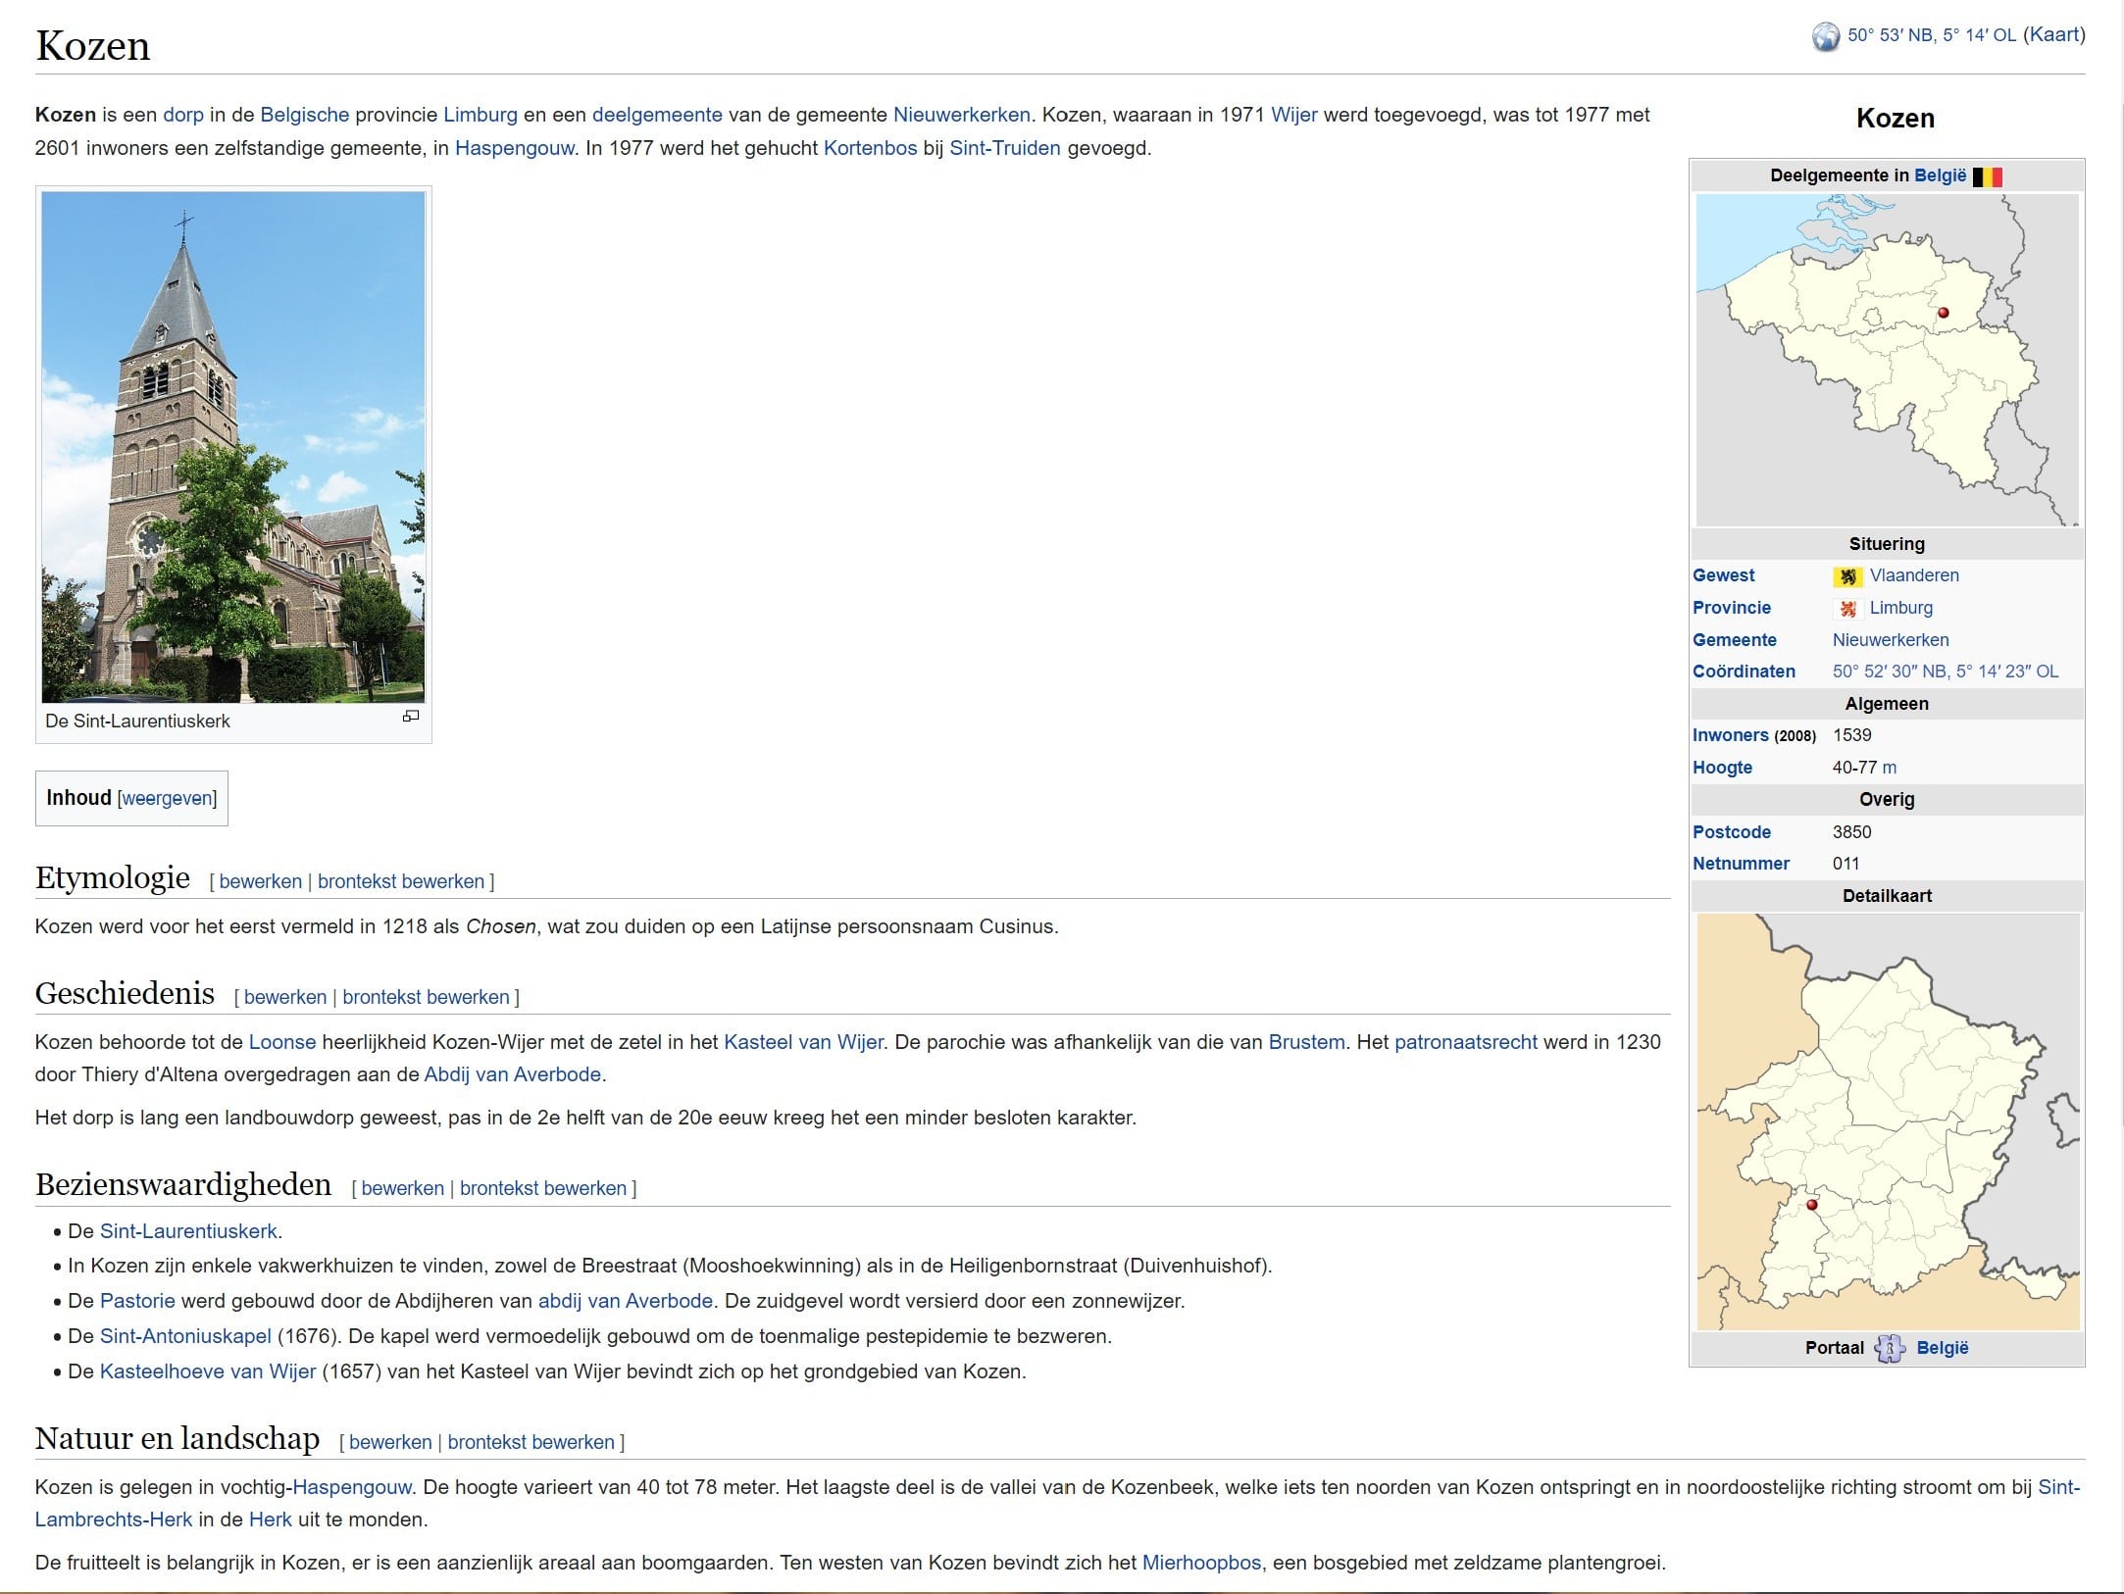Click the Belgian flag icon in infobox
The height and width of the screenshot is (1594, 2124).
tap(1988, 176)
